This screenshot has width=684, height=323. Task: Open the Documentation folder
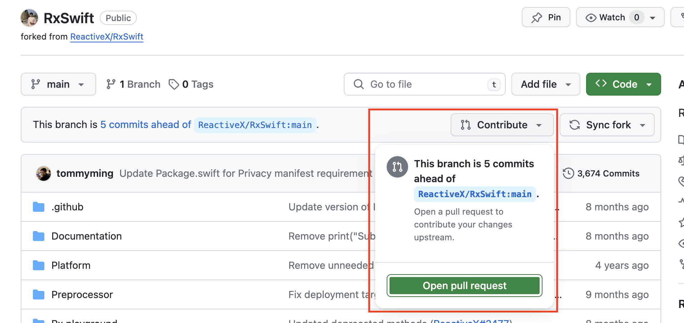pyautogui.click(x=86, y=236)
